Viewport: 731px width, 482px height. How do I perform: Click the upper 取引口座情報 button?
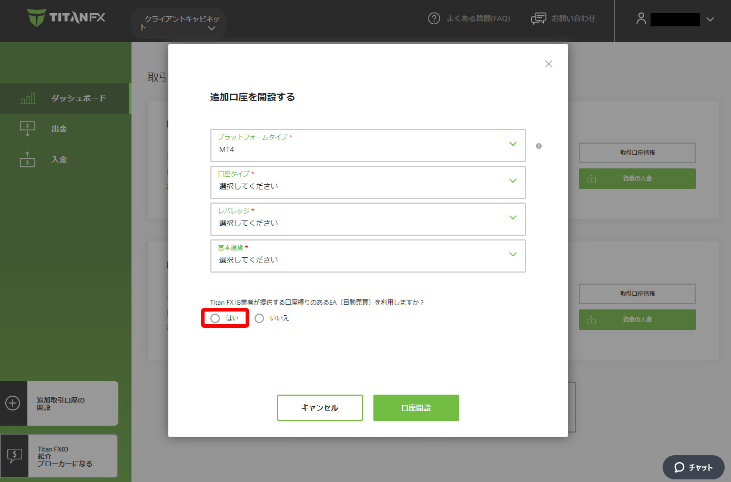click(x=637, y=153)
